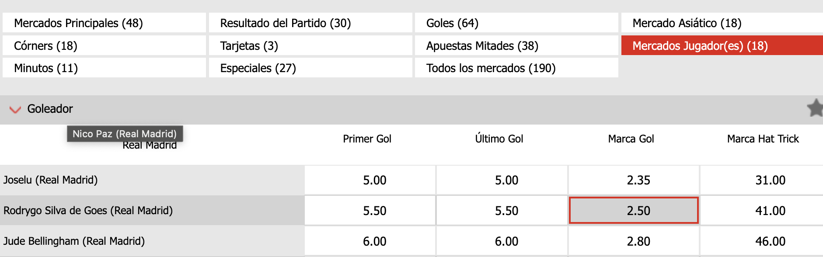
Task: Show the Córners (18) markets
Action: 104,45
